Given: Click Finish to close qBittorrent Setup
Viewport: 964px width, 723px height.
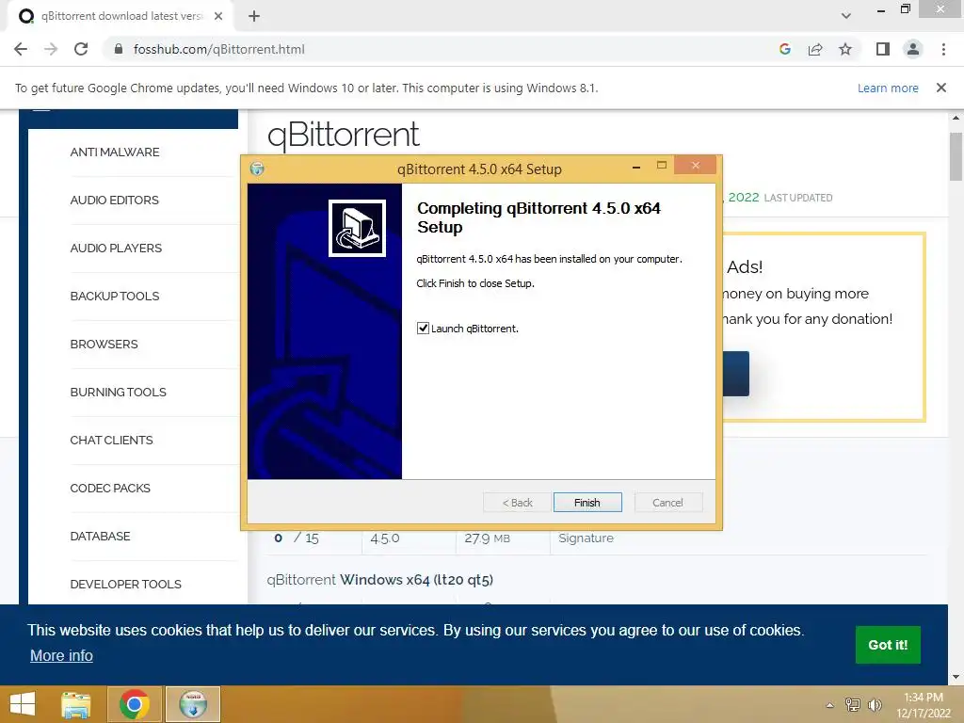Looking at the screenshot, I should click(x=587, y=503).
